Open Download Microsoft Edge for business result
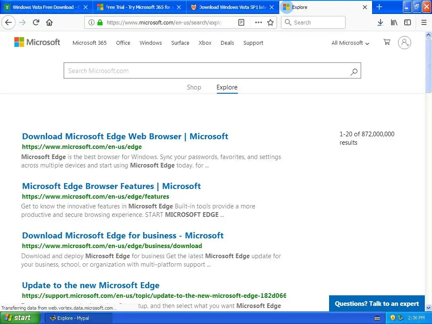 coord(123,235)
